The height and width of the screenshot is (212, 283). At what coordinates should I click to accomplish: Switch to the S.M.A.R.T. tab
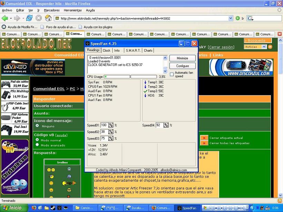point(133,50)
